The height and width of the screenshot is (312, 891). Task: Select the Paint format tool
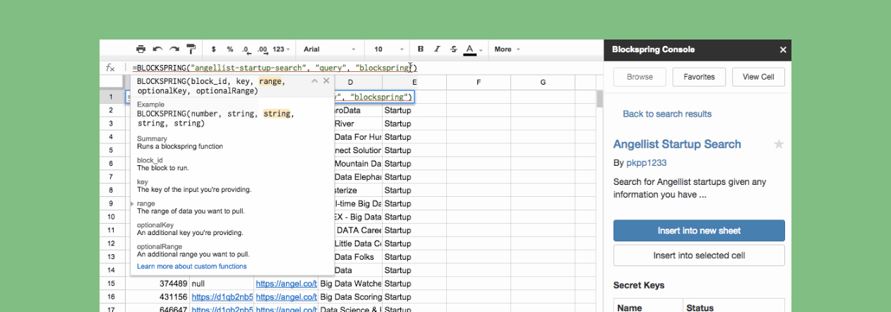click(x=191, y=49)
